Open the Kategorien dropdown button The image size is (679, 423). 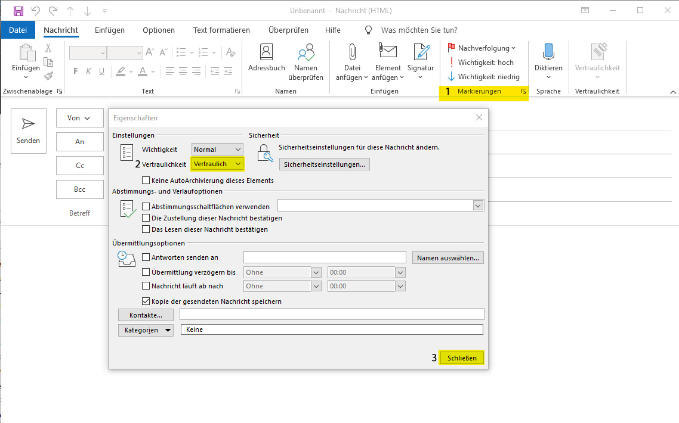pyautogui.click(x=146, y=330)
